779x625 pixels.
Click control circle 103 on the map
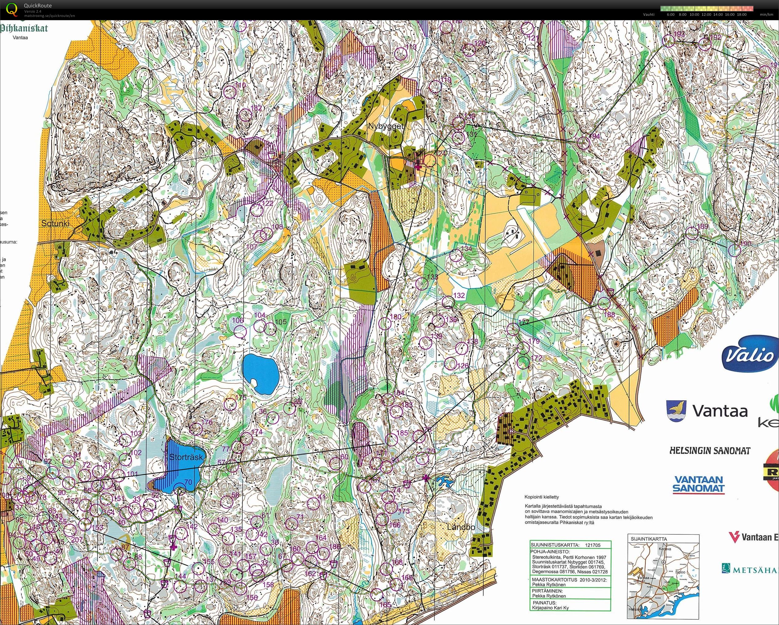click(x=125, y=440)
